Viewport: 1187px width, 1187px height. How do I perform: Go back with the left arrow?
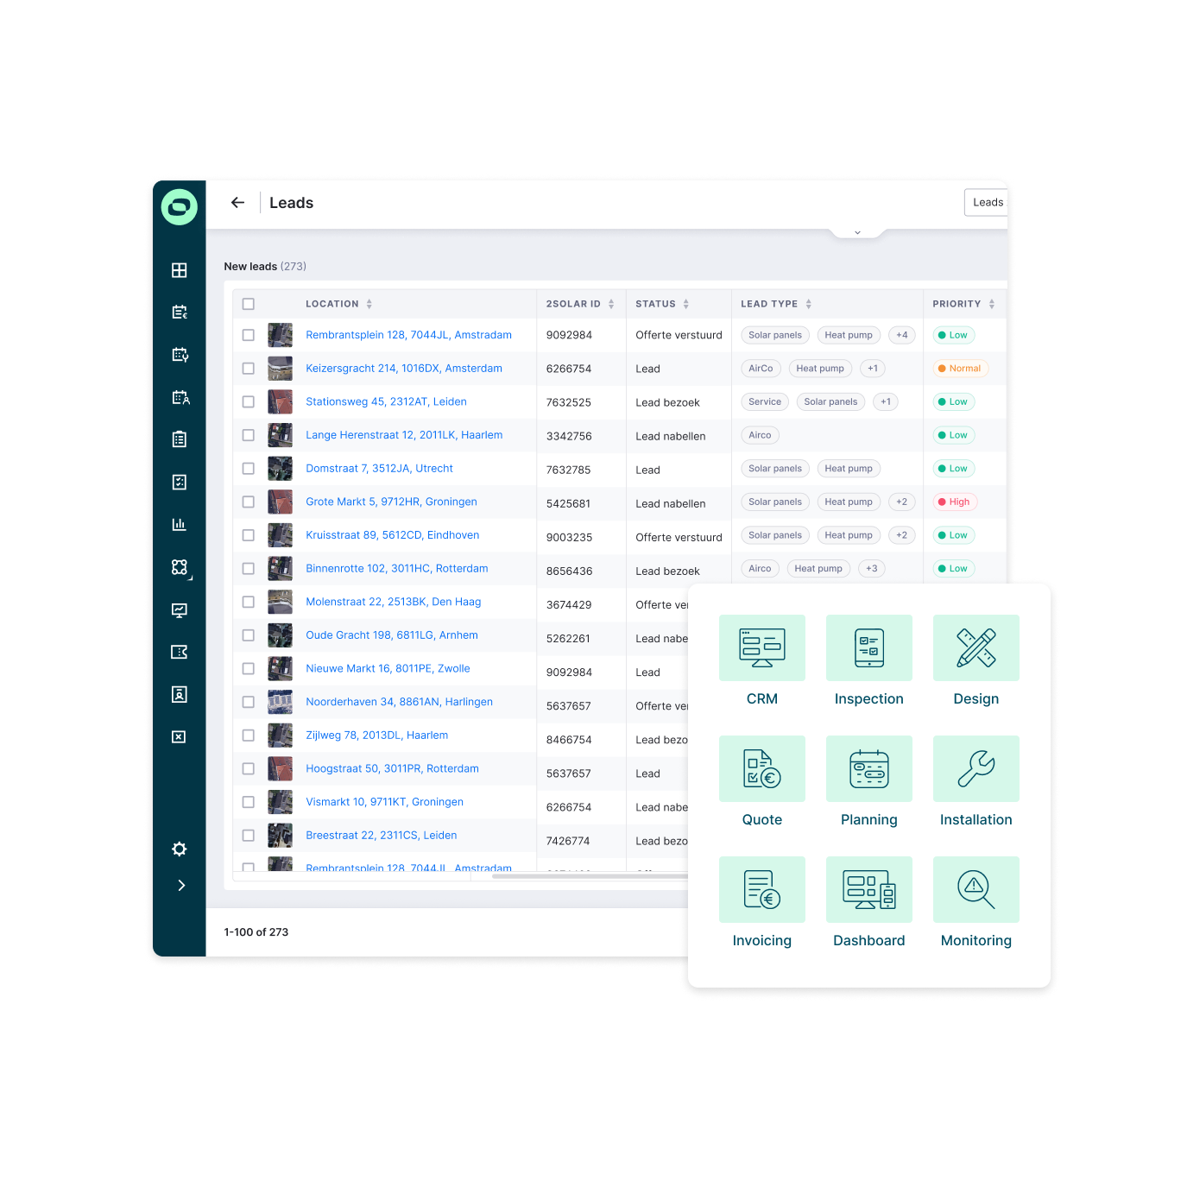(x=237, y=202)
